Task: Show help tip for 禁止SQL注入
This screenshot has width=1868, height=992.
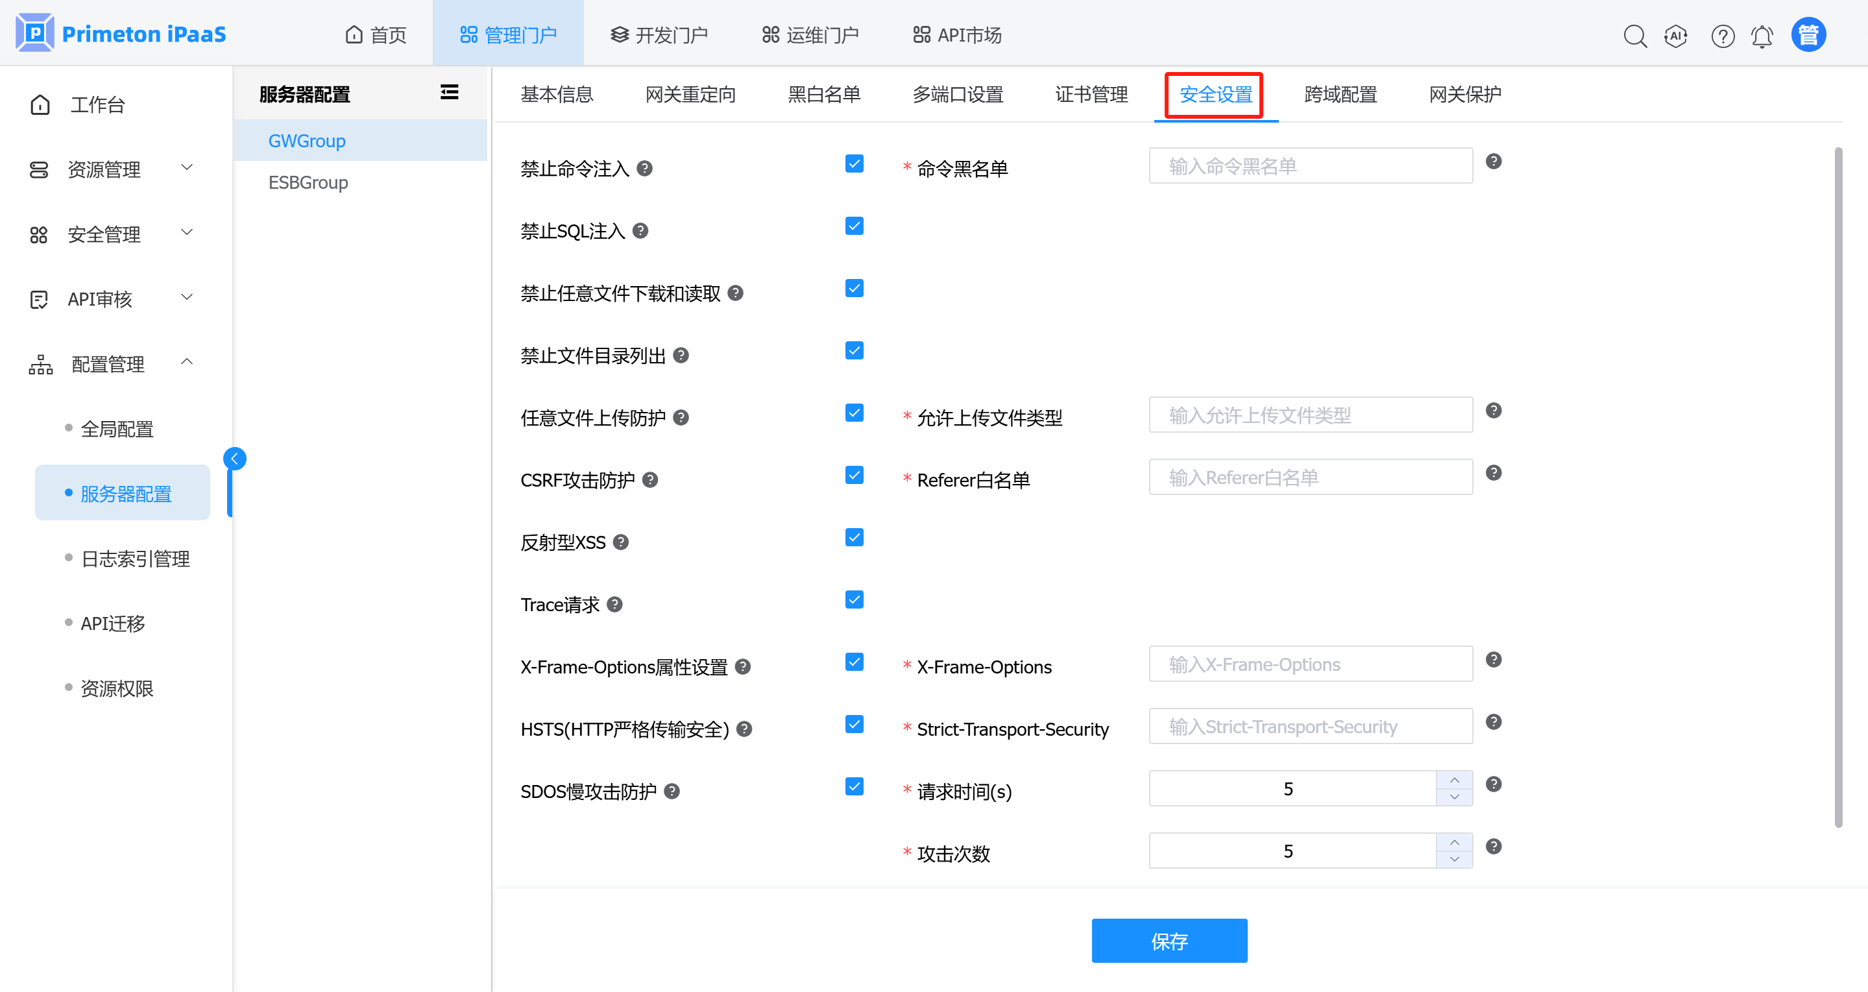Action: tap(640, 230)
